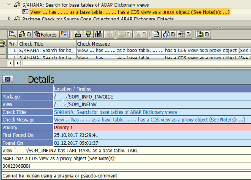The image size is (251, 180).
Task: Click the Subtotals icon
Action: (137, 34)
